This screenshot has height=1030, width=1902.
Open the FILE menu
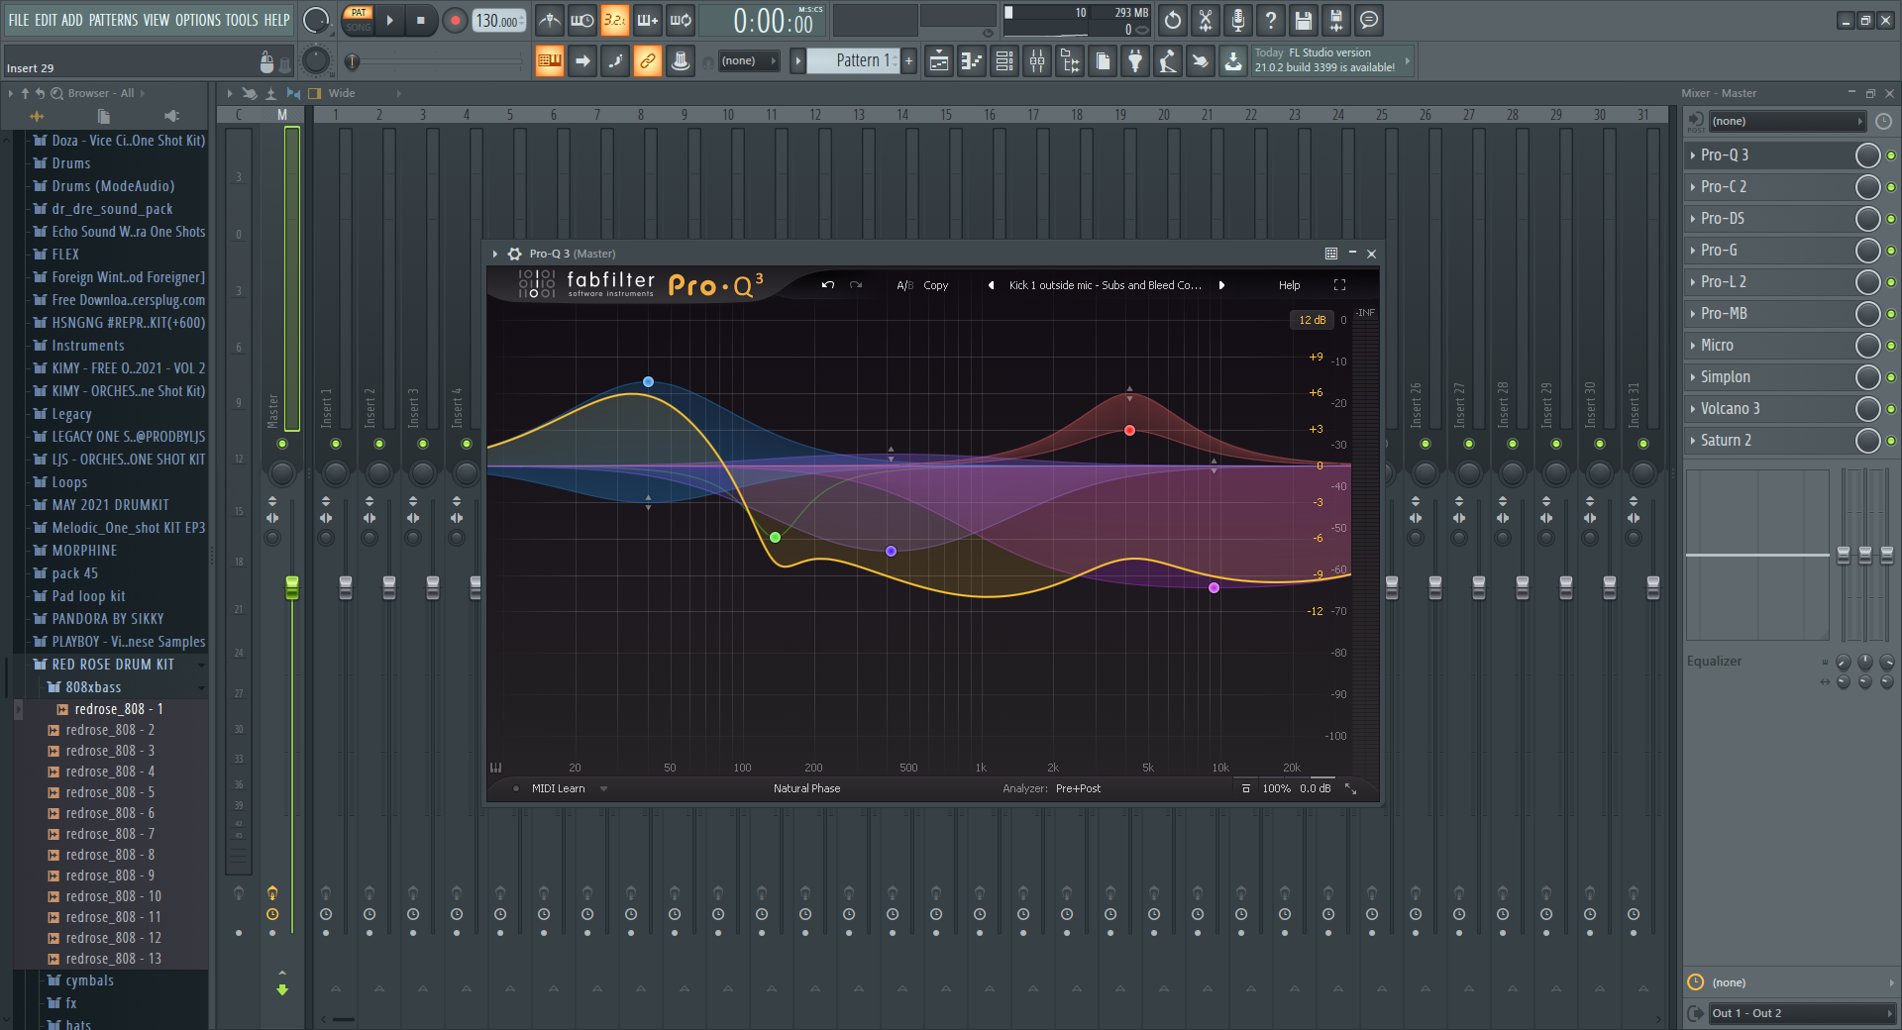tap(19, 20)
